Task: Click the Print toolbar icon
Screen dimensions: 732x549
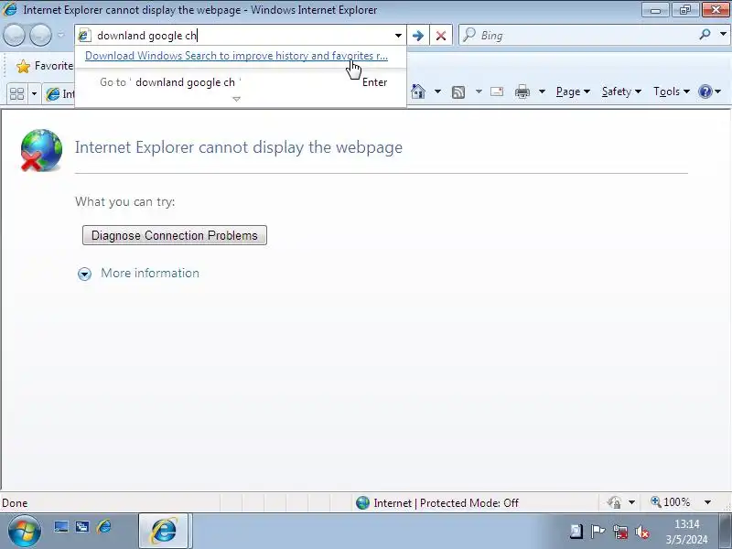Action: coord(522,91)
